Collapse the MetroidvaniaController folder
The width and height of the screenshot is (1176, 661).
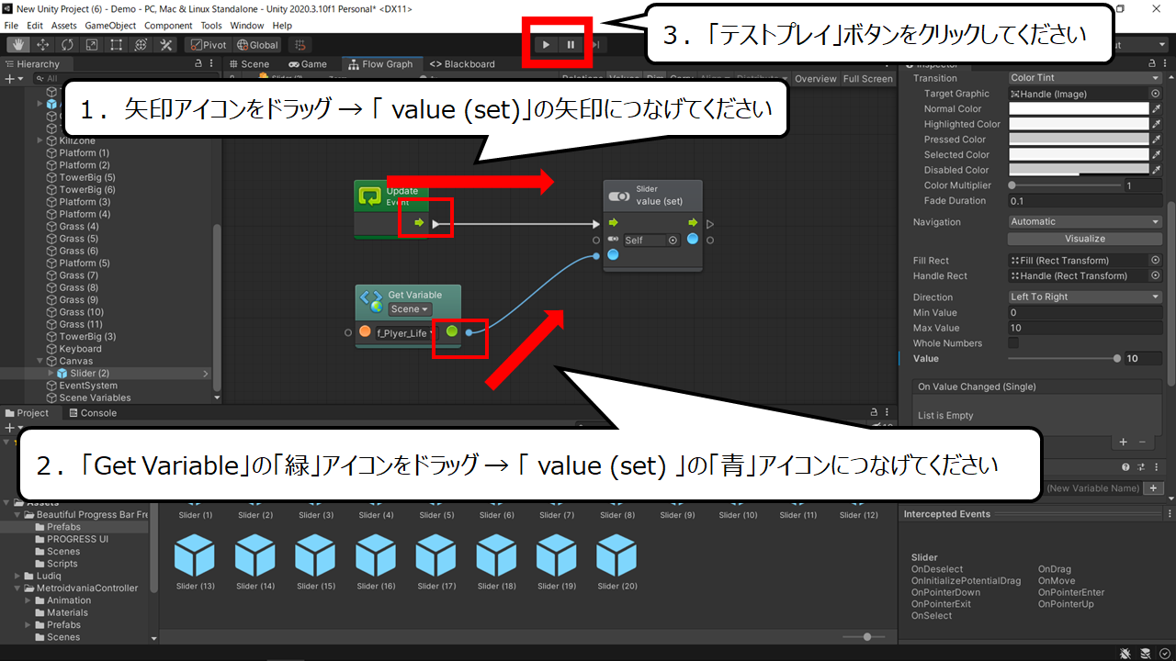17,588
